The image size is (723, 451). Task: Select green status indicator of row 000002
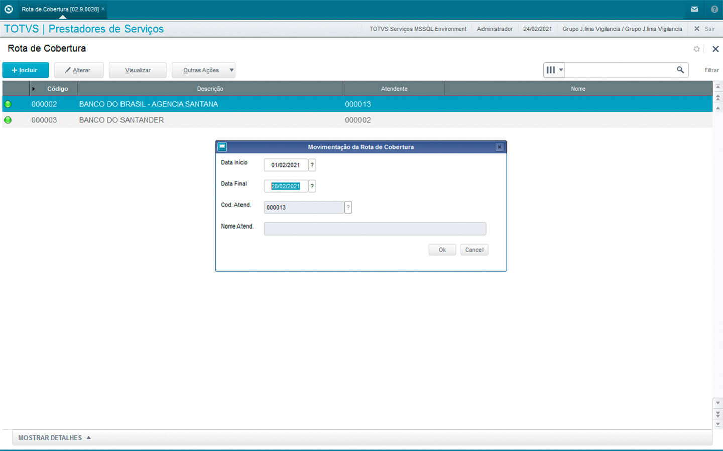tap(8, 104)
